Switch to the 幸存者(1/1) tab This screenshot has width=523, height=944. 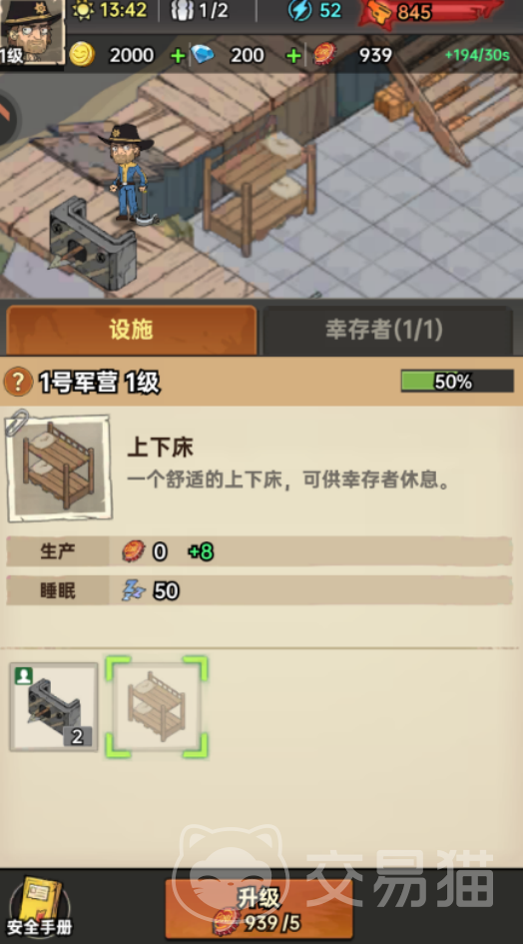384,330
